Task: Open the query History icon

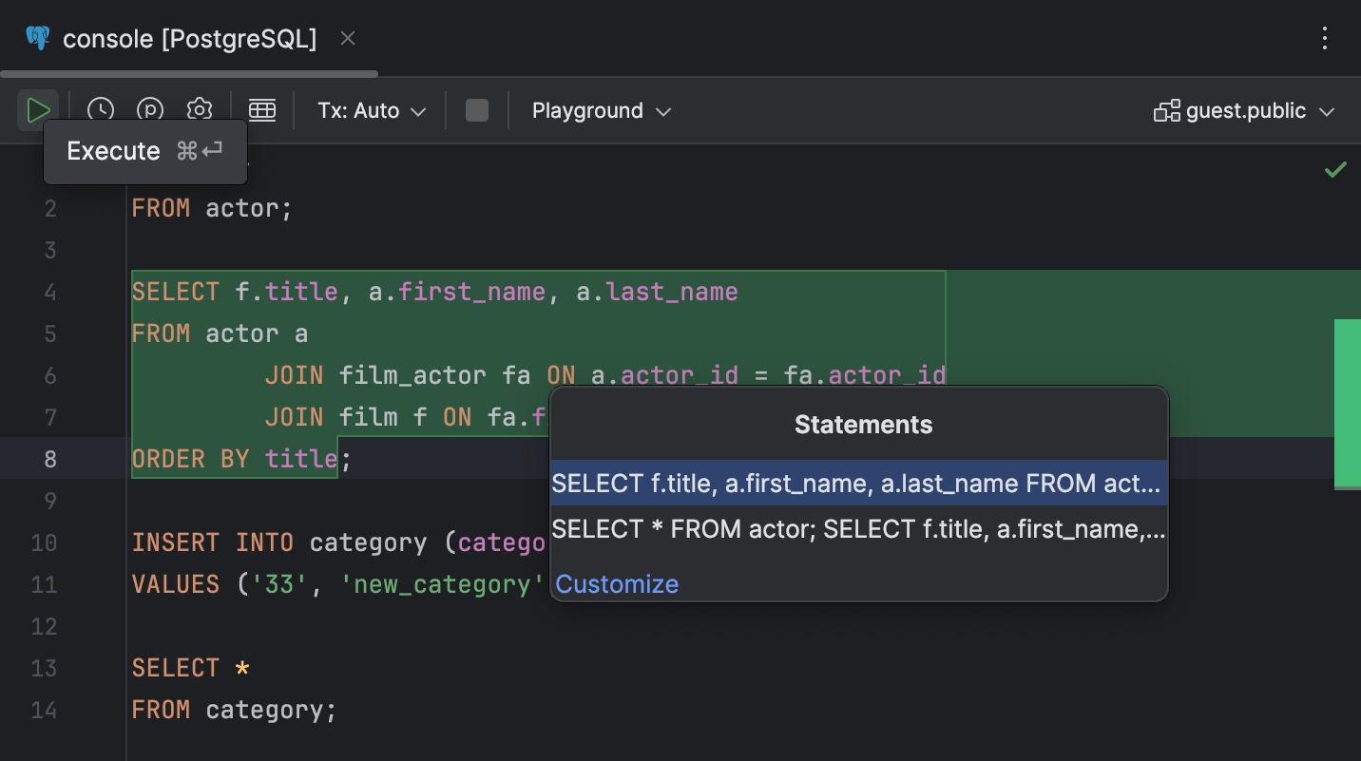Action: [x=100, y=109]
